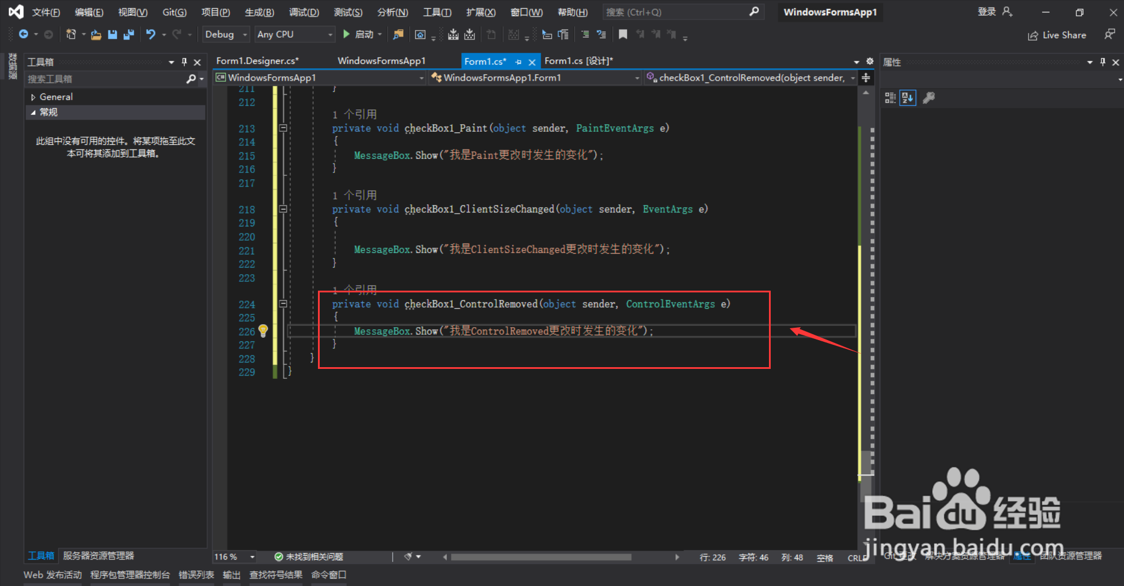Pin the 工具箱 toolbox panel
1124x586 pixels.
(184, 62)
